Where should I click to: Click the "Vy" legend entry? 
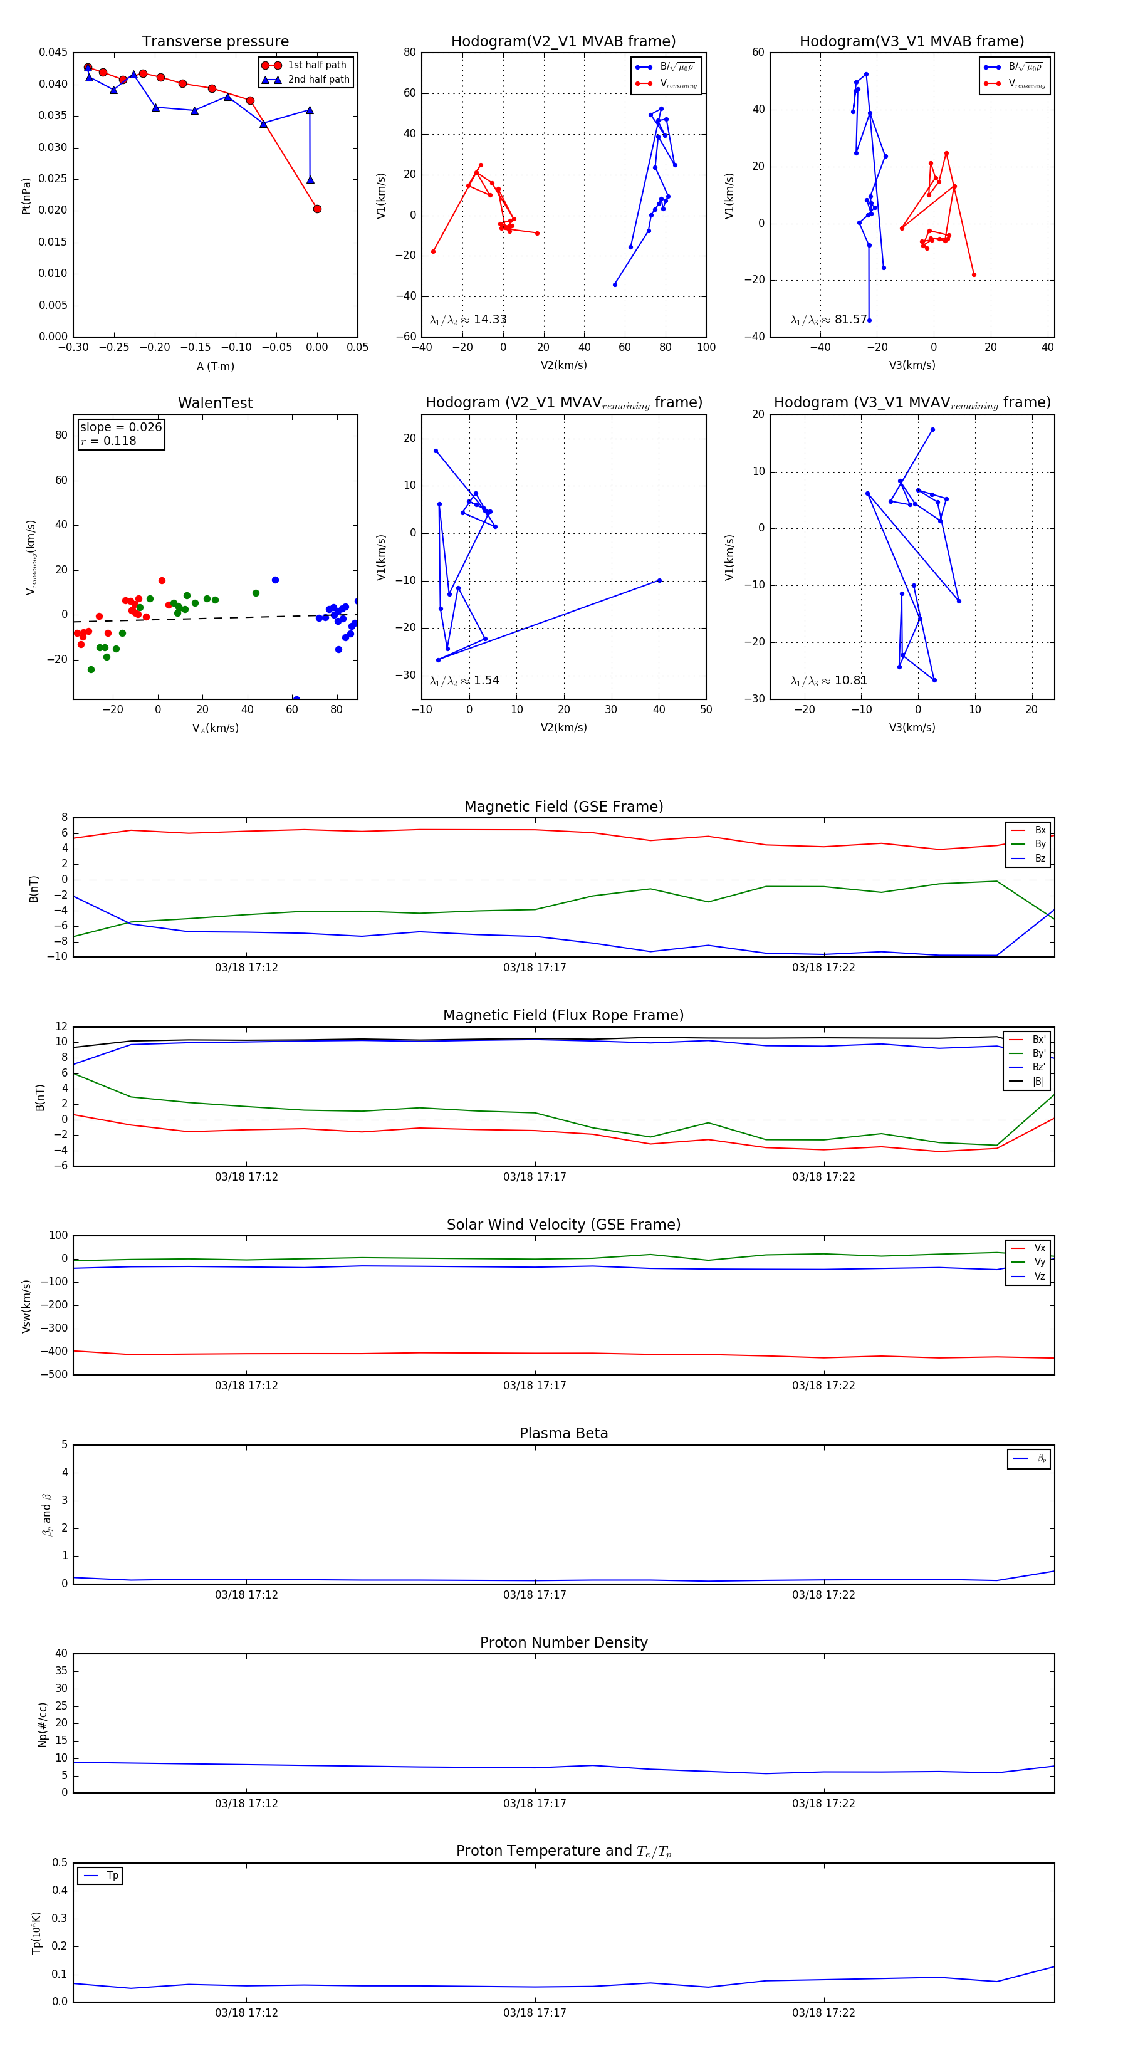[1028, 1262]
